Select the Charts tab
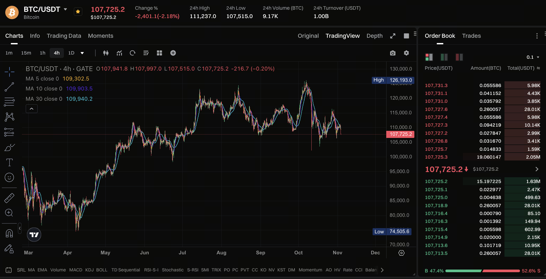546x279 pixels. tap(14, 36)
